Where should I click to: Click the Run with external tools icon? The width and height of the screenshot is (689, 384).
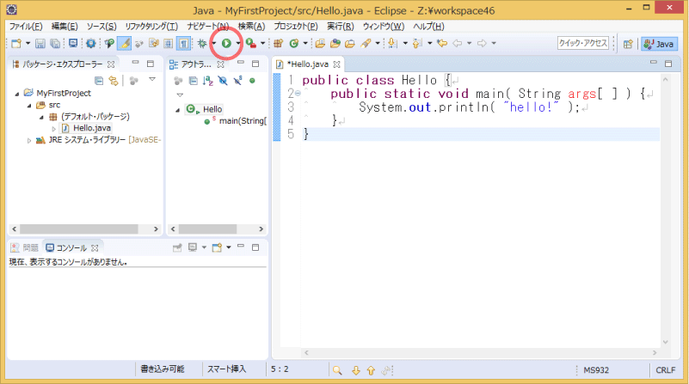tap(251, 43)
